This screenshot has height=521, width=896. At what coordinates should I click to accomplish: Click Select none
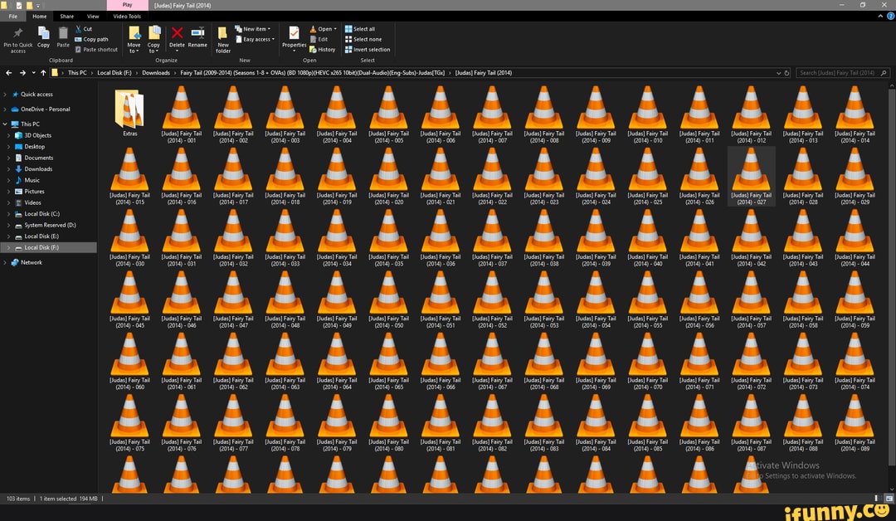point(363,40)
